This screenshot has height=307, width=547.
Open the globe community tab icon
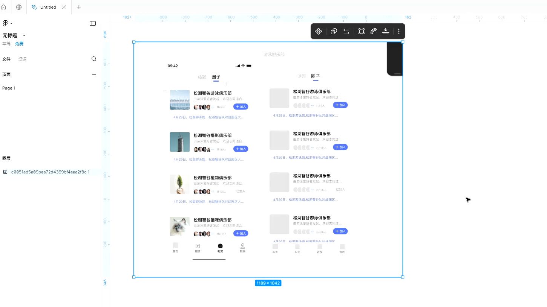coord(19,7)
